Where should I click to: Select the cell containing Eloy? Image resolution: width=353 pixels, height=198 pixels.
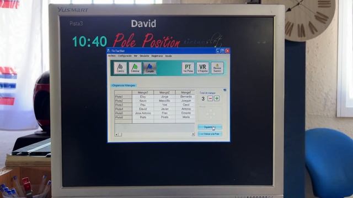click(143, 97)
